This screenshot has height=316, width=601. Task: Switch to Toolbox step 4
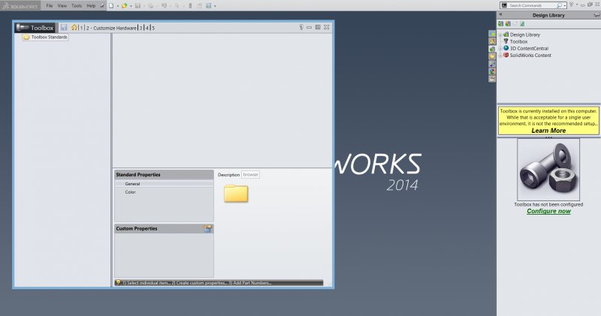point(146,28)
